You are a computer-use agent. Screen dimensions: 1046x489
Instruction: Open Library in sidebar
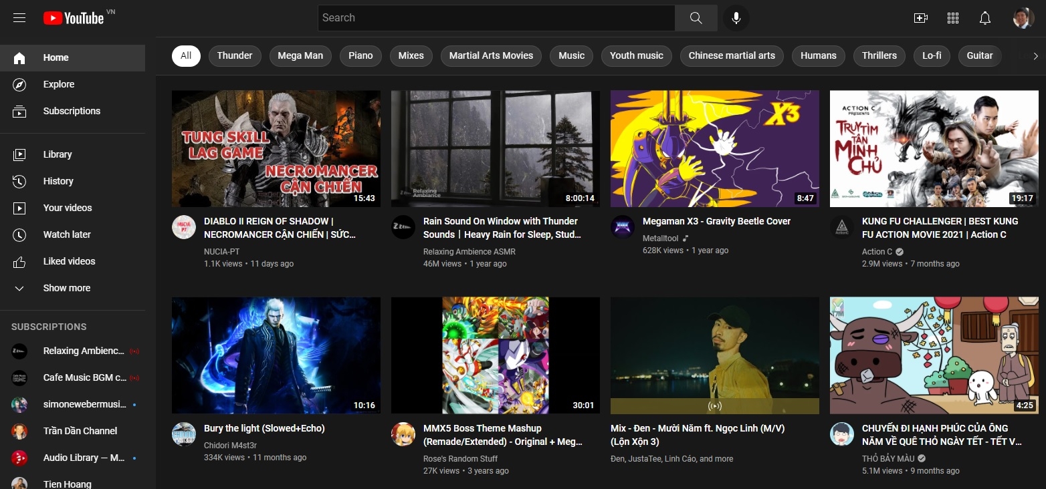pos(72,154)
